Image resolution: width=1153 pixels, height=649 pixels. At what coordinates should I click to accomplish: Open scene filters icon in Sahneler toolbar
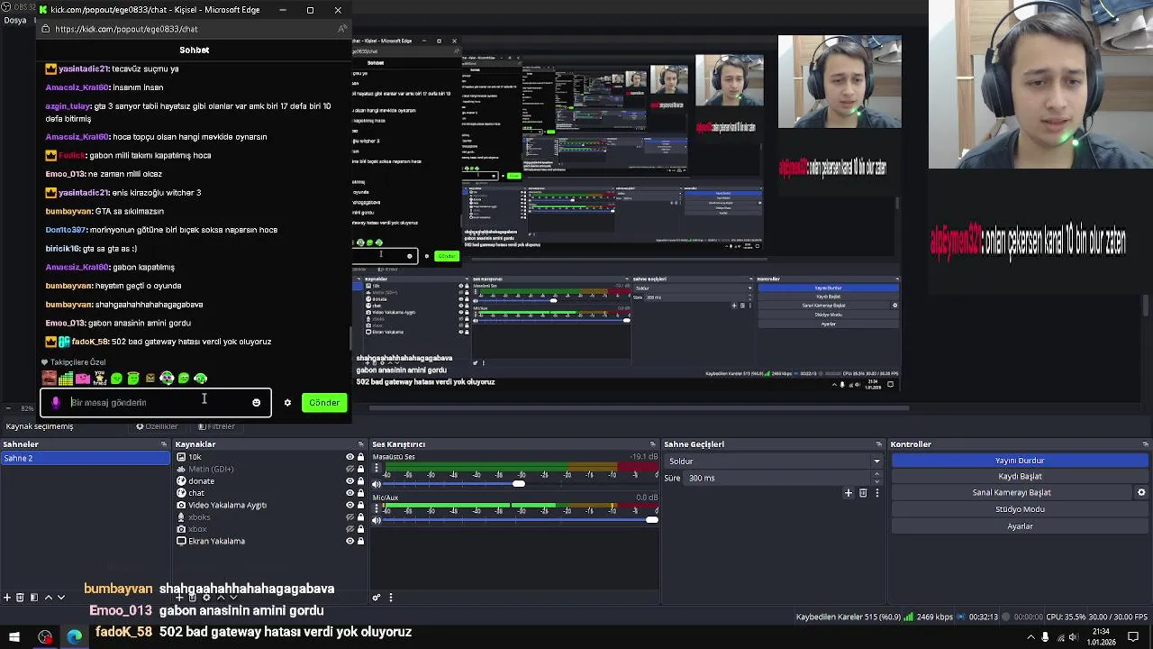point(34,597)
